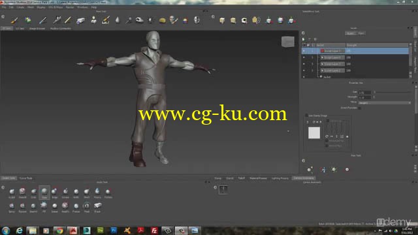Screen dimensions: 418x235
Task: Toggle visibility dot of fourth sculpt layer row
Action: (304, 70)
